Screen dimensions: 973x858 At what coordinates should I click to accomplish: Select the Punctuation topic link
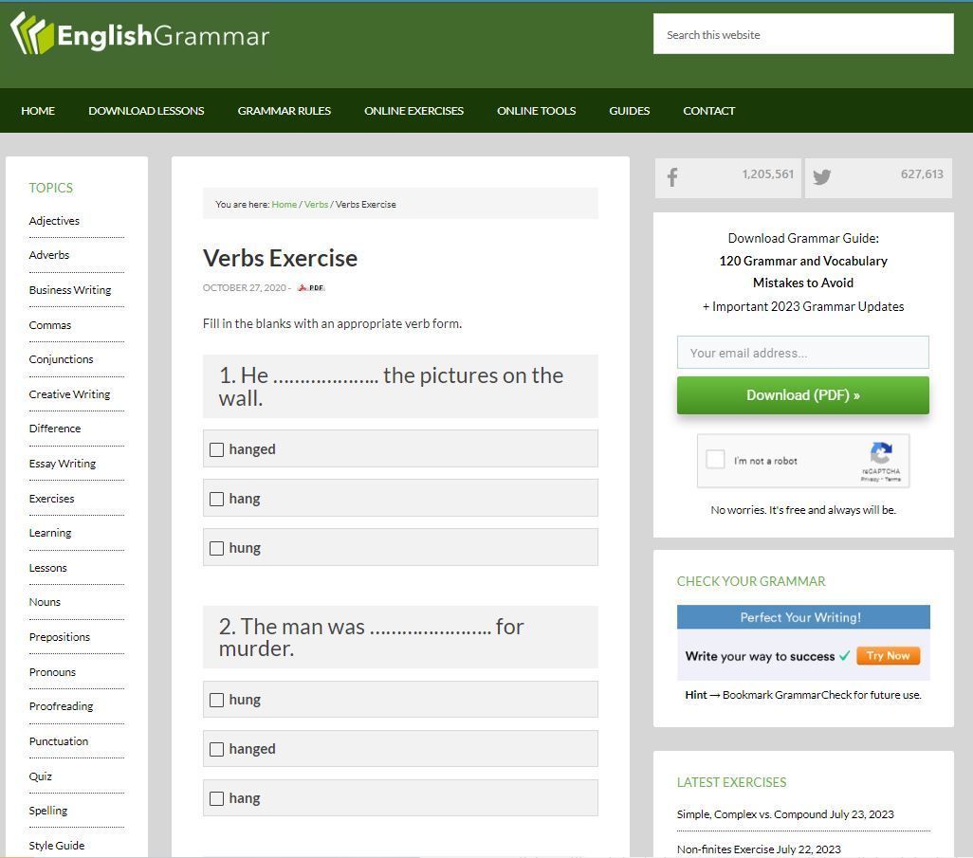(x=59, y=741)
